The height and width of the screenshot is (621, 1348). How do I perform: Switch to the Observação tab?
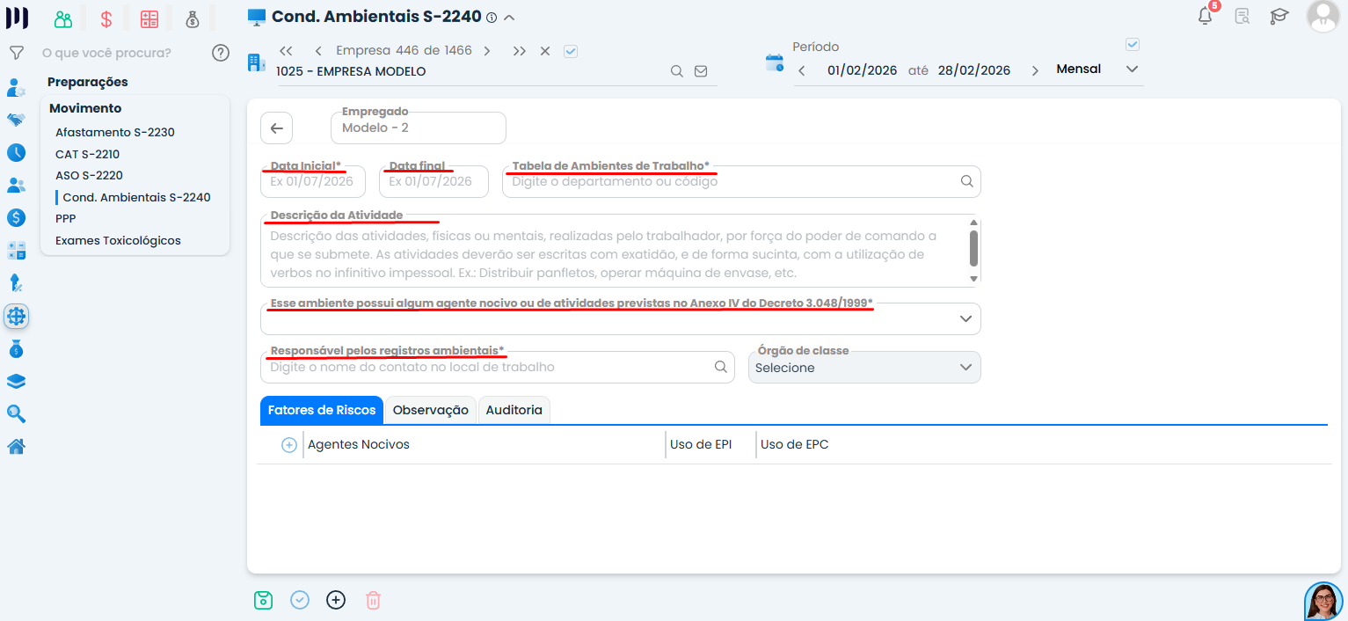(431, 410)
